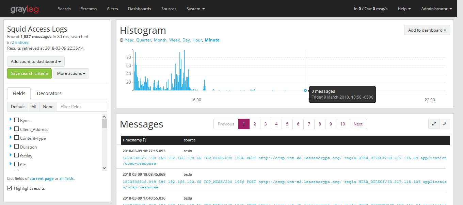
Task: Open the Add to dashboard dropdown
Action: [427, 30]
